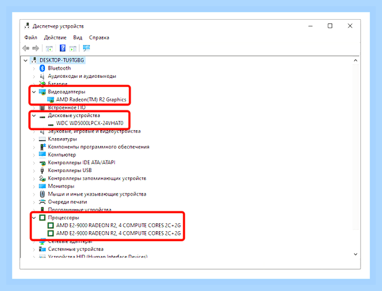Expand Компоненты программного обеспечения category
Screen dimensions: 382x291
(34, 147)
